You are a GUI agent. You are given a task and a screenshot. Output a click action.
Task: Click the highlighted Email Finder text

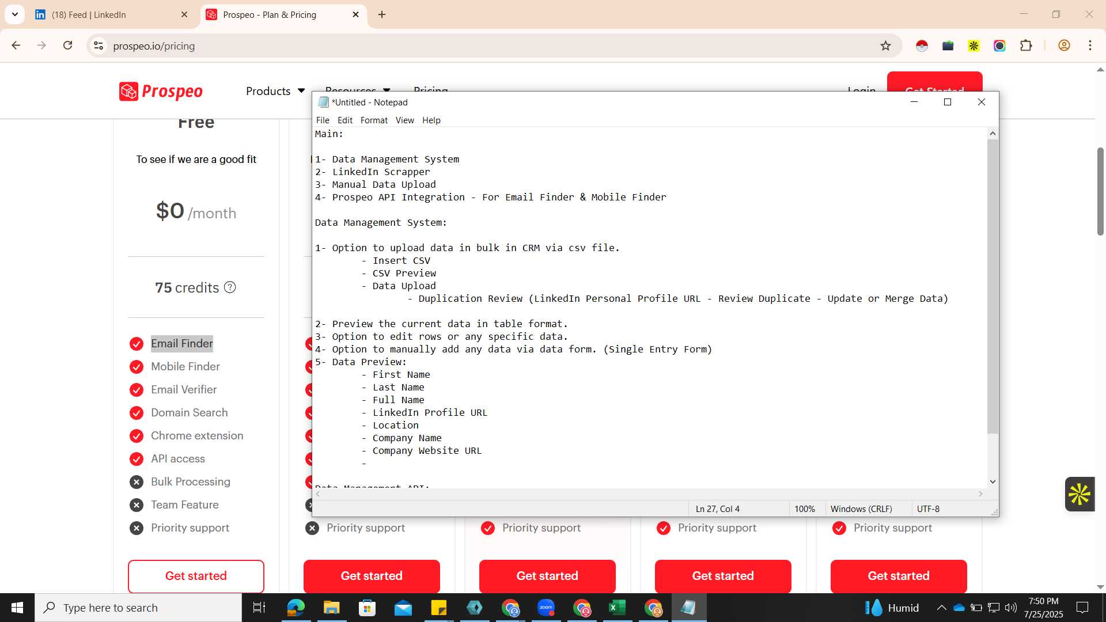tap(182, 344)
